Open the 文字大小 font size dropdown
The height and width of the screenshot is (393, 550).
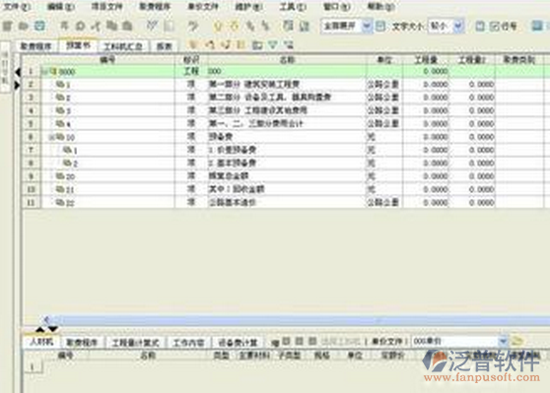(x=457, y=26)
